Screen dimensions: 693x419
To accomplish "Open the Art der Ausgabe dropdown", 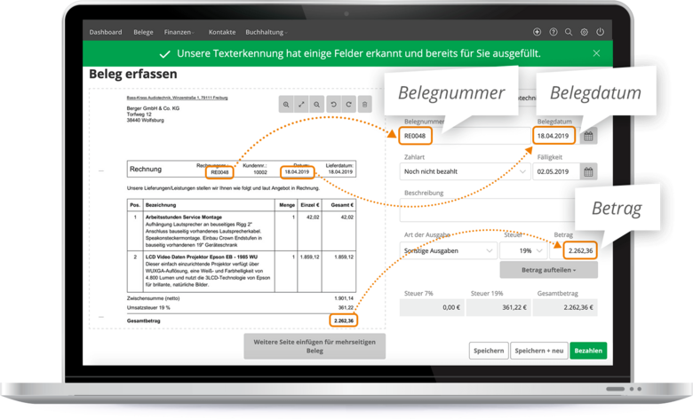I will coord(448,251).
